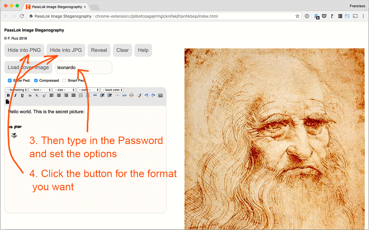The width and height of the screenshot is (369, 230).
Task: Click the Hide into PNG button
Action: [x=24, y=50]
